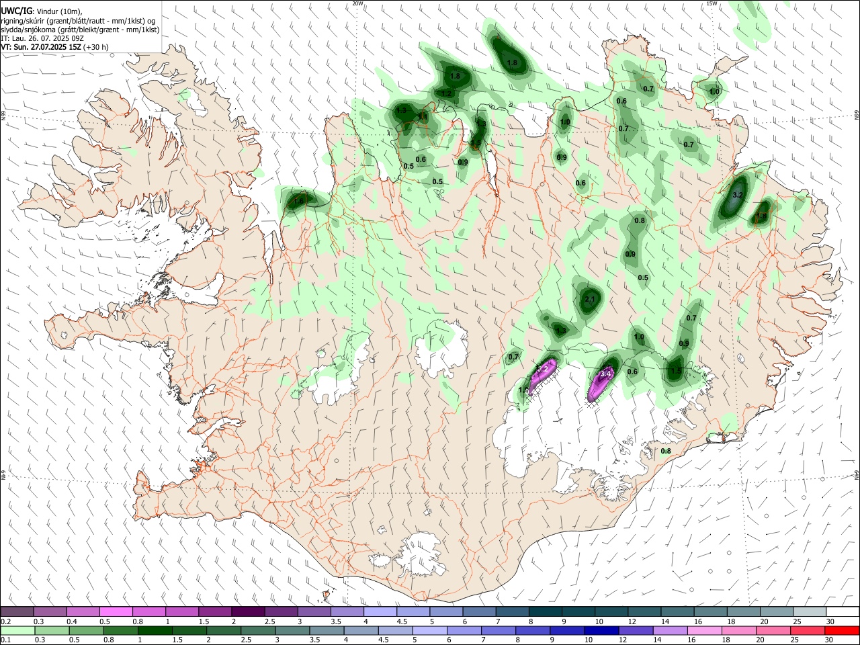Select the dark teal 8 swatch in the top legend row
Viewport: 860px width, 645px height.
546,611
